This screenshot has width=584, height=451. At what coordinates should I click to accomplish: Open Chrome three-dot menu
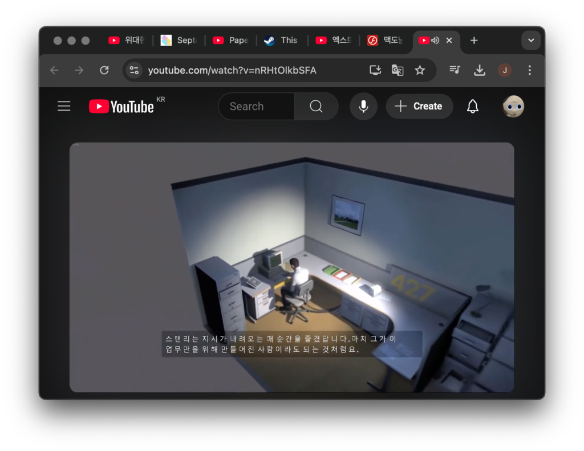(x=529, y=70)
